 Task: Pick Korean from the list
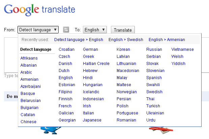coord(123,49)
